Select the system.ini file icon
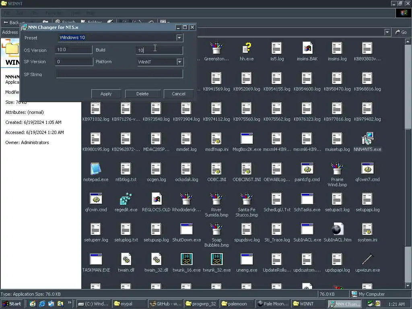Viewport: 412px width, 309px height. [367, 229]
